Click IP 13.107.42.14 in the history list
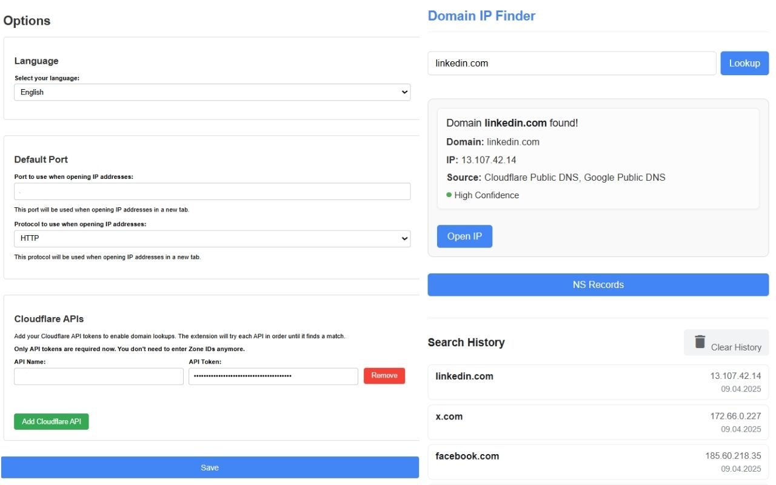This screenshot has width=776, height=485. coord(735,376)
